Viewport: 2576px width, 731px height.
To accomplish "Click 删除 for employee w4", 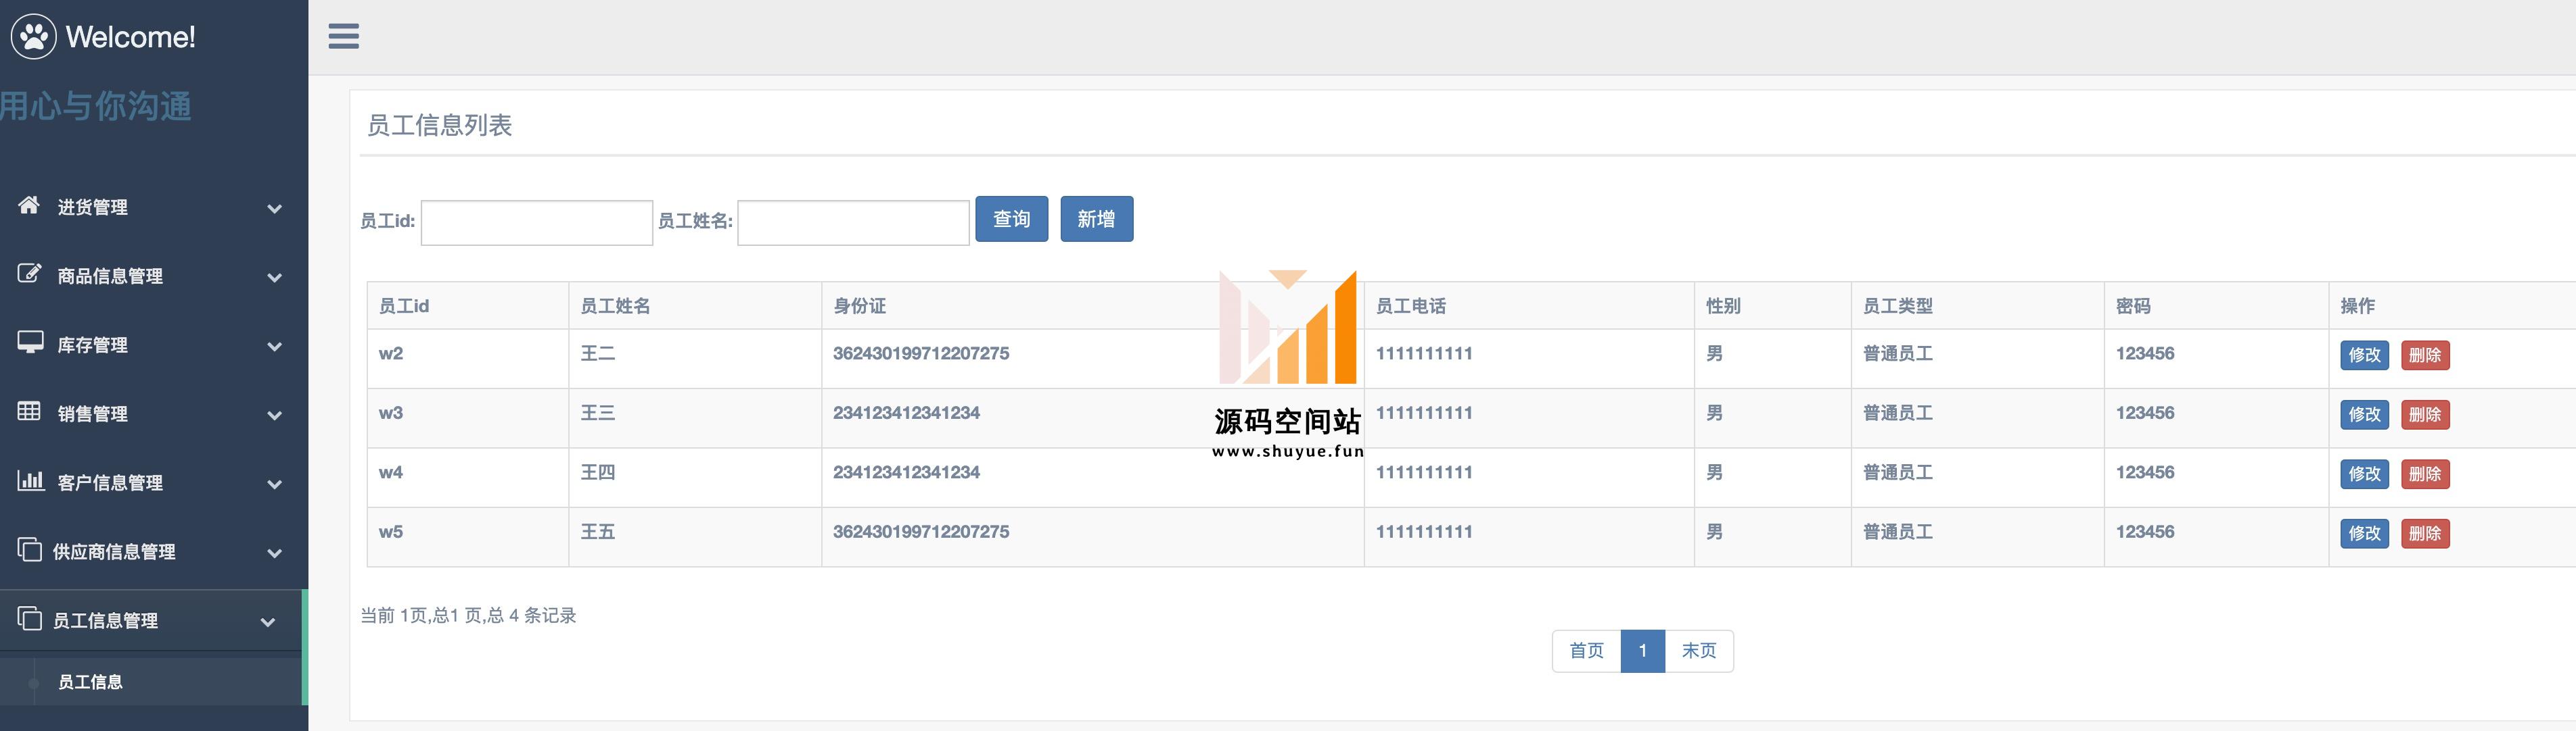I will tap(2425, 474).
